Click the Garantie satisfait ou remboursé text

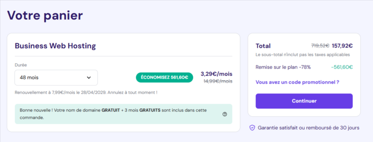coord(308,128)
